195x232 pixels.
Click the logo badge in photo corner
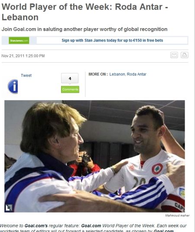[x=9, y=208]
